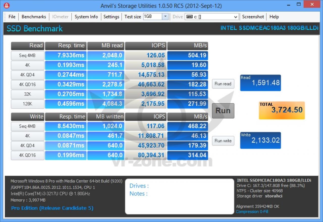Open the Help menu

pyautogui.click(x=274, y=17)
